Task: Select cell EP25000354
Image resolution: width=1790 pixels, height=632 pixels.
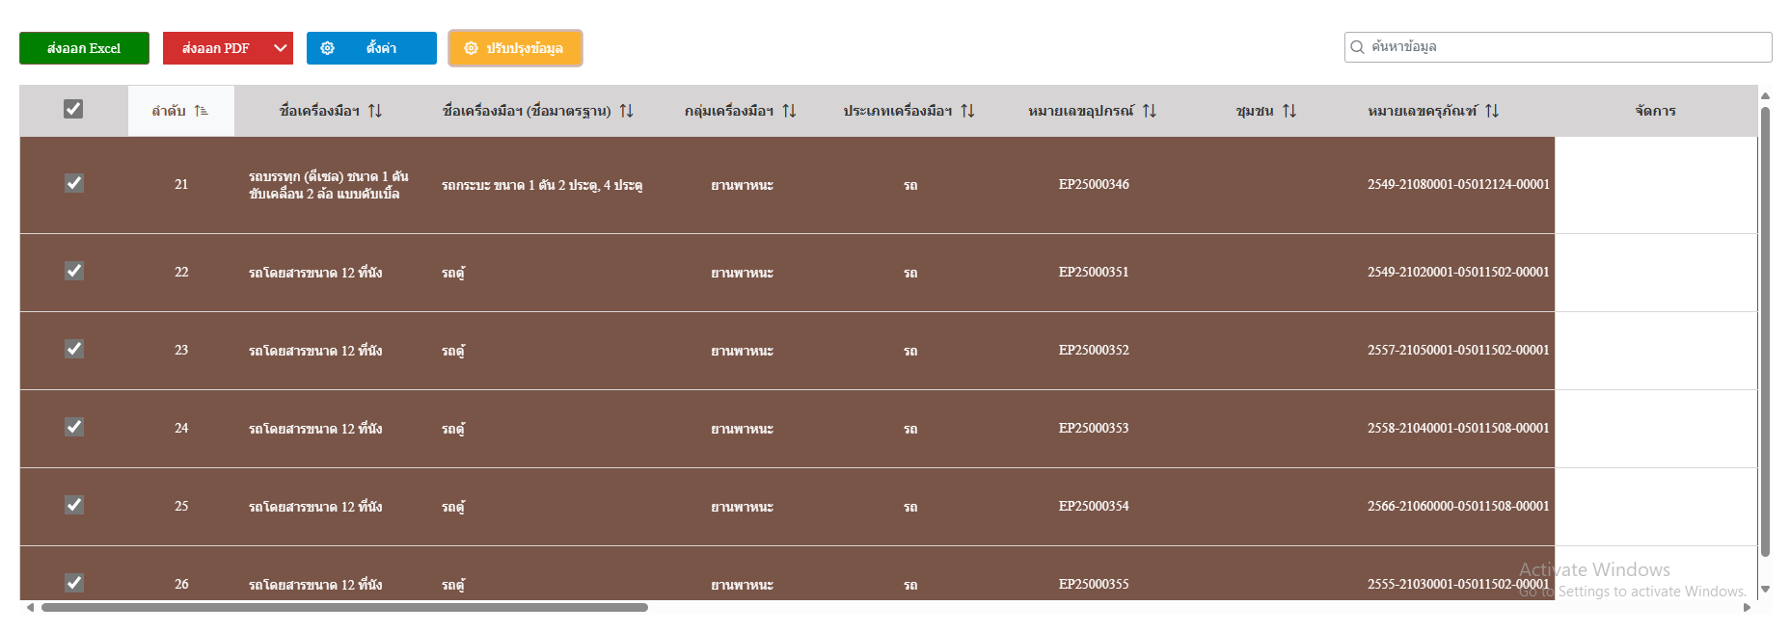Action: [1094, 506]
